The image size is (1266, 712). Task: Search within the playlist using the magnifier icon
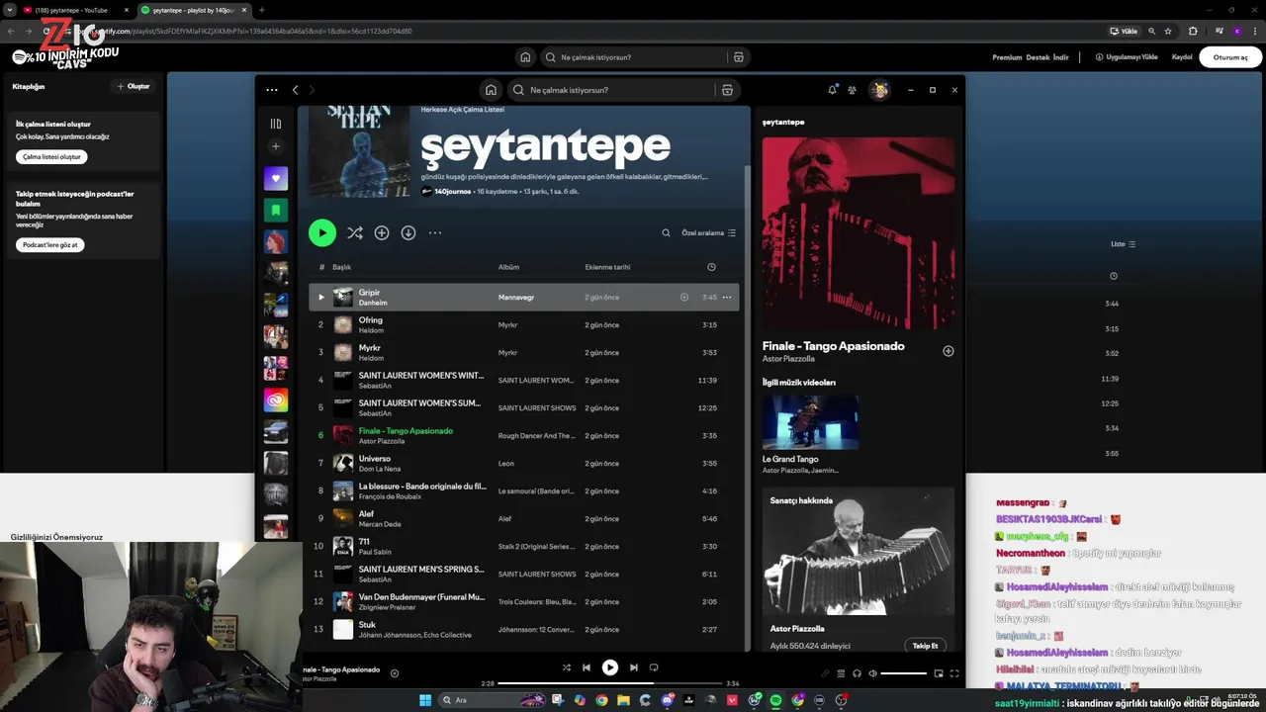pos(666,233)
